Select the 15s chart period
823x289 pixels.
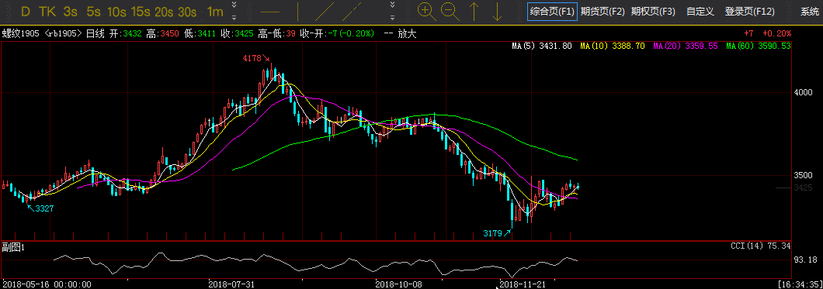(x=141, y=12)
